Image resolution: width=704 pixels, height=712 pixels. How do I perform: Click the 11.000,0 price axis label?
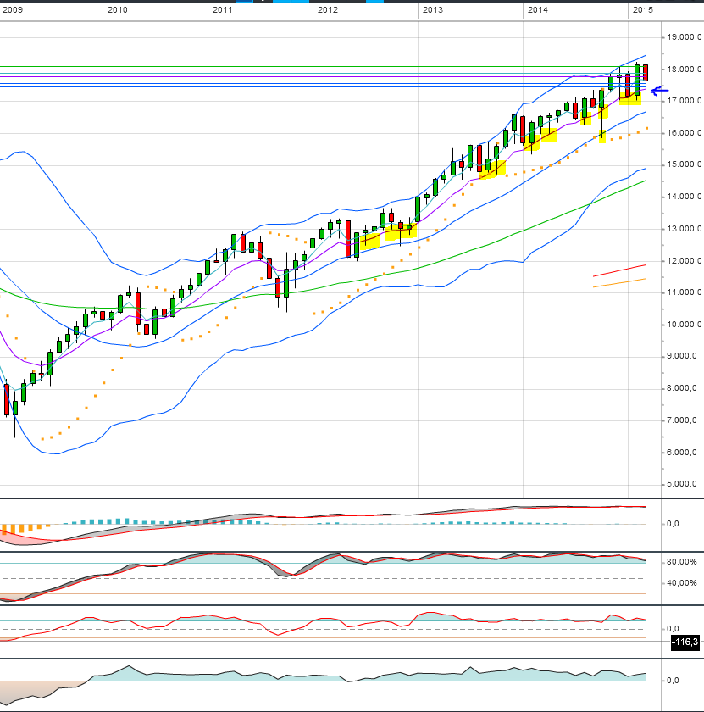(685, 292)
